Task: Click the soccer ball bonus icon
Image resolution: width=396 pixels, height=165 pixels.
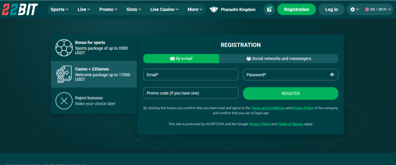Action: (x=64, y=47)
